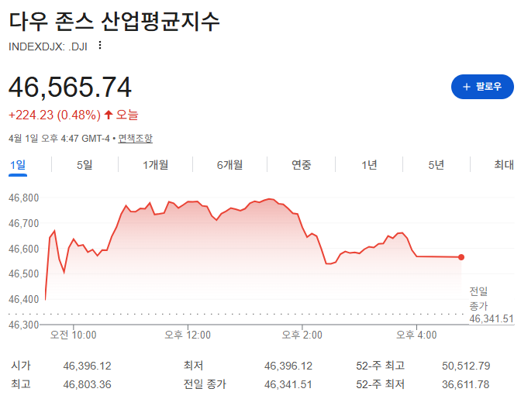Click the red endpoint dot on chart
The height and width of the screenshot is (399, 521).
(x=461, y=257)
